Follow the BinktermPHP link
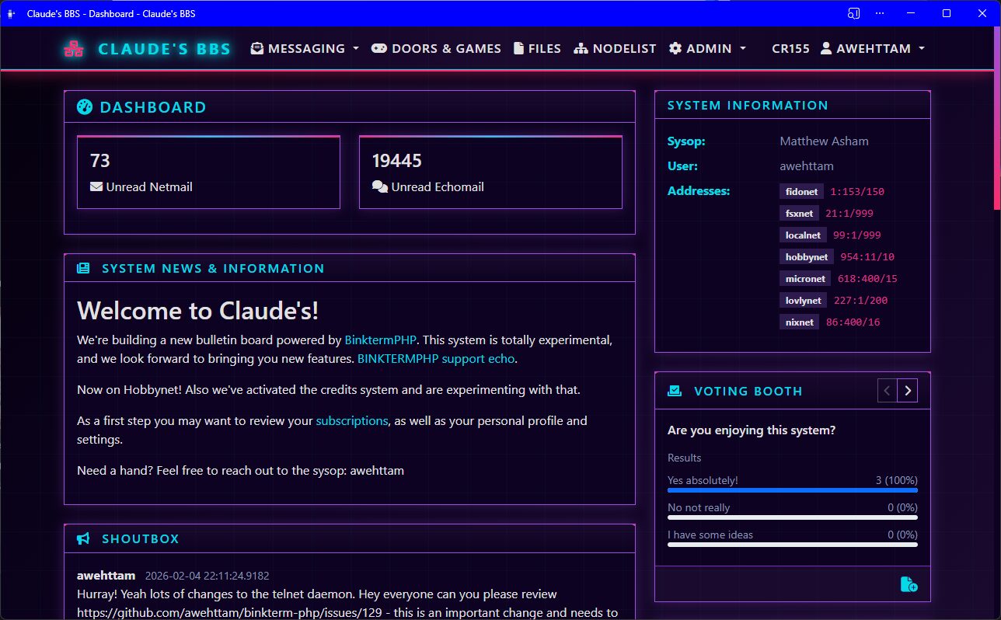The width and height of the screenshot is (1001, 620). click(381, 340)
